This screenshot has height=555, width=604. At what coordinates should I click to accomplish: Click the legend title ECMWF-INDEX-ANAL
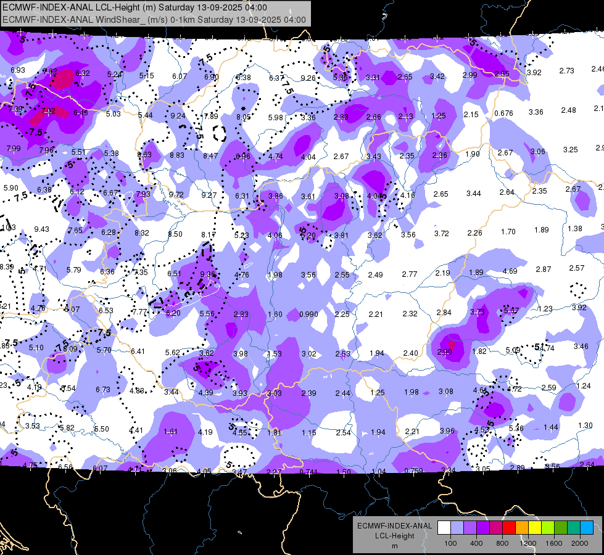(395, 526)
